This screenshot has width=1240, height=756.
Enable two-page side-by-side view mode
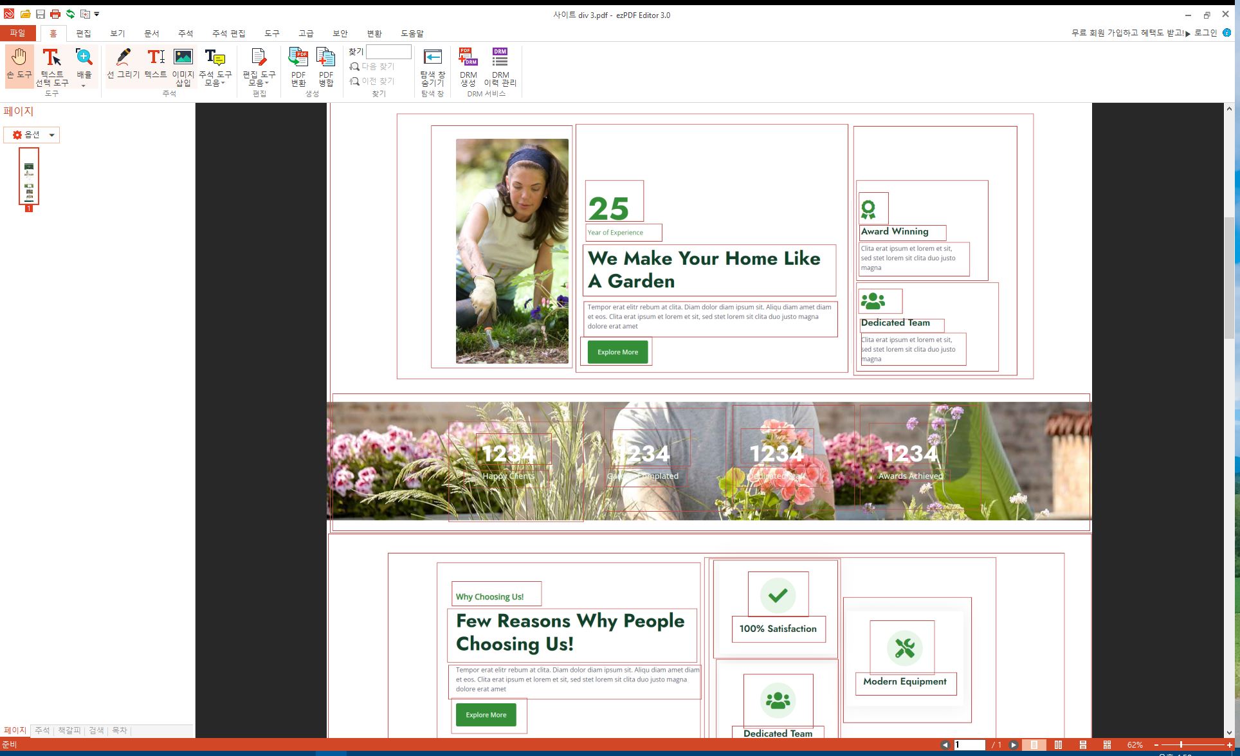pos(1059,744)
